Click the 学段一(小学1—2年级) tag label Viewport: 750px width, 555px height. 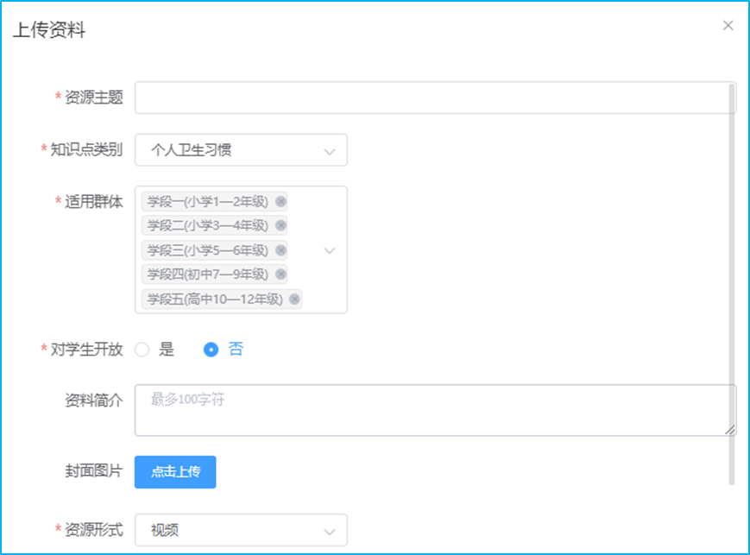[x=208, y=202]
